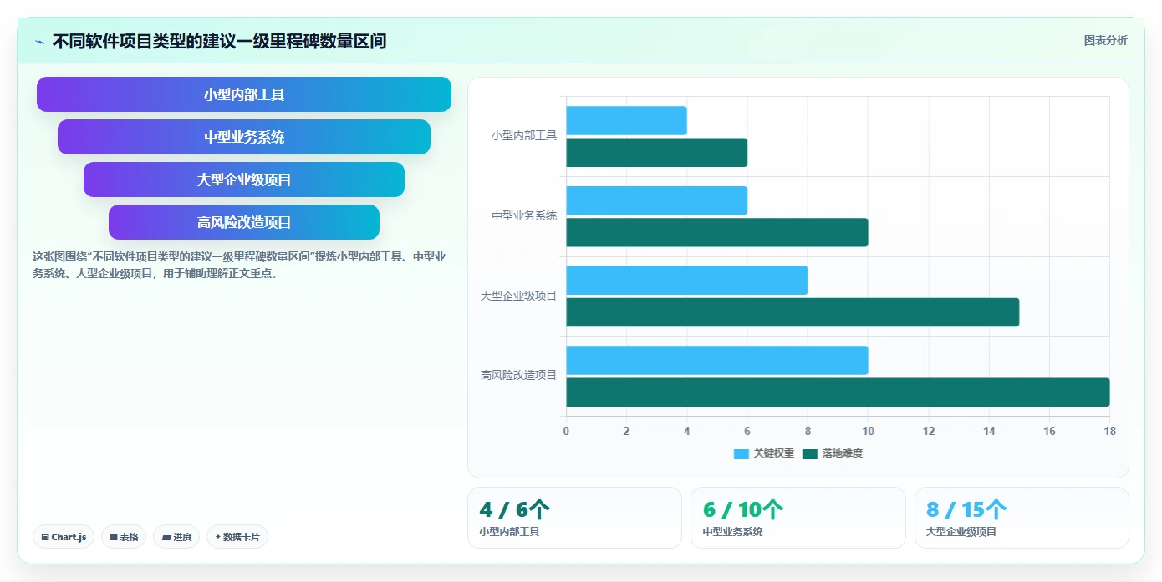Image resolution: width=1162 pixels, height=582 pixels.
Task: Click the 落地难度 legend label text
Action: click(x=842, y=453)
